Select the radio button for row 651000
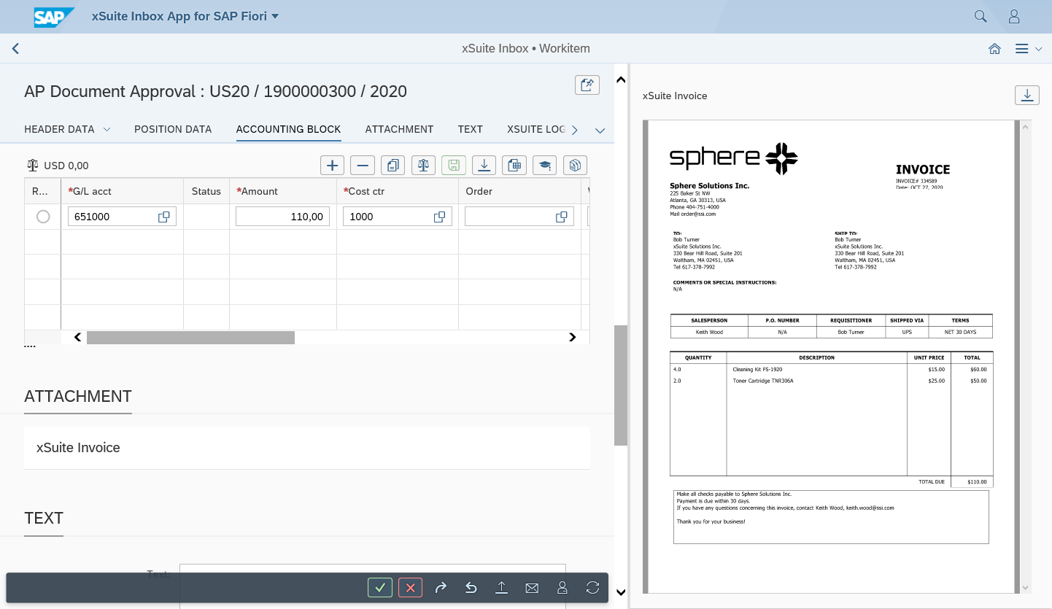The image size is (1052, 609). point(43,217)
